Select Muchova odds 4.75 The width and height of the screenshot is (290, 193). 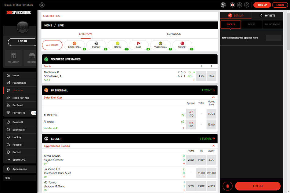click(x=201, y=76)
